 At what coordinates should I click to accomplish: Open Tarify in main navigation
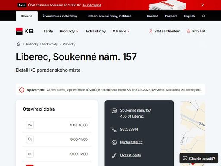pos(48,31)
